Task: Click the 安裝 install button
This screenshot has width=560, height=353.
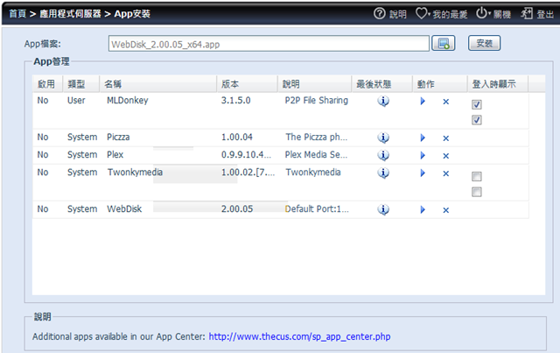Action: point(484,43)
